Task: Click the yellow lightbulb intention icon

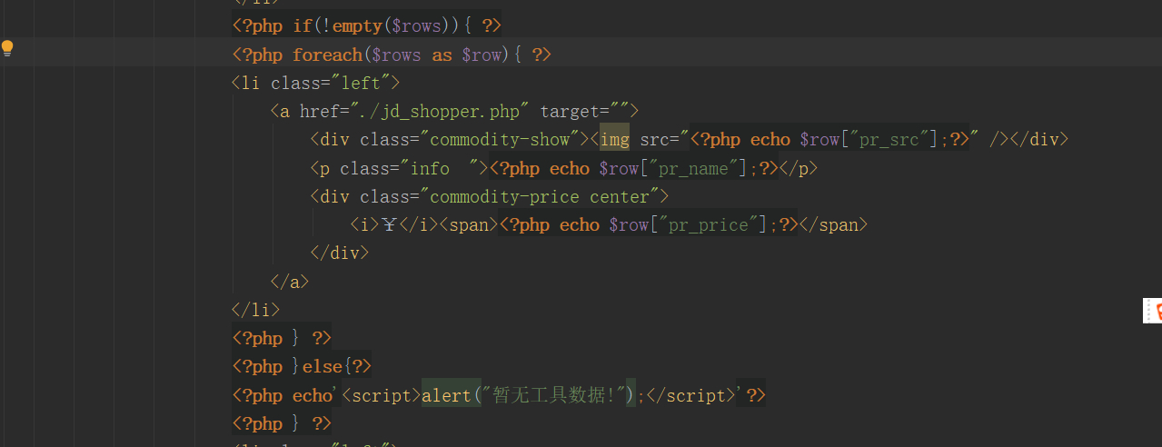Action: [x=7, y=48]
